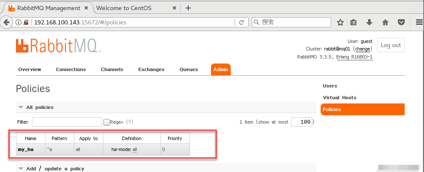Open the Queues tab

pyautogui.click(x=189, y=69)
